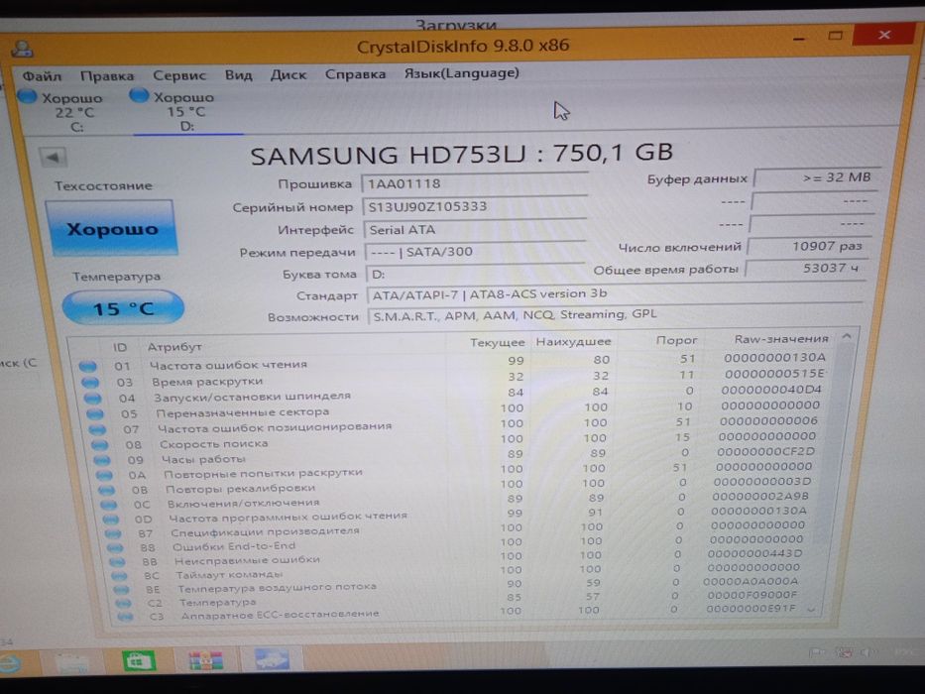Click the drive C: blue status indicator
Viewport: 925px width, 694px height.
coord(27,96)
